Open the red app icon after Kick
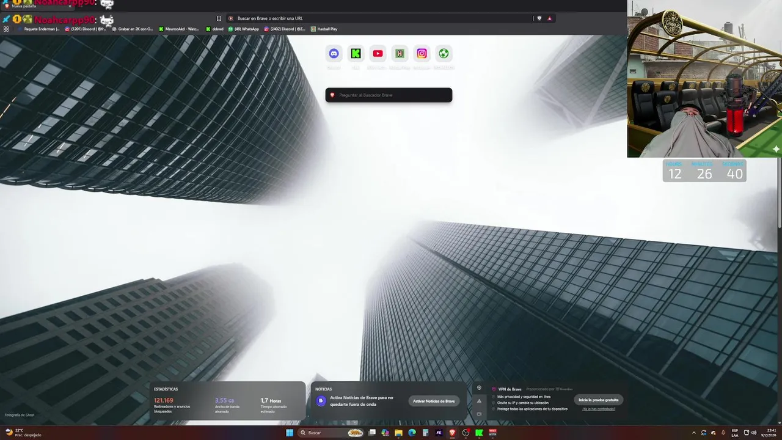Image resolution: width=782 pixels, height=440 pixels. point(492,433)
